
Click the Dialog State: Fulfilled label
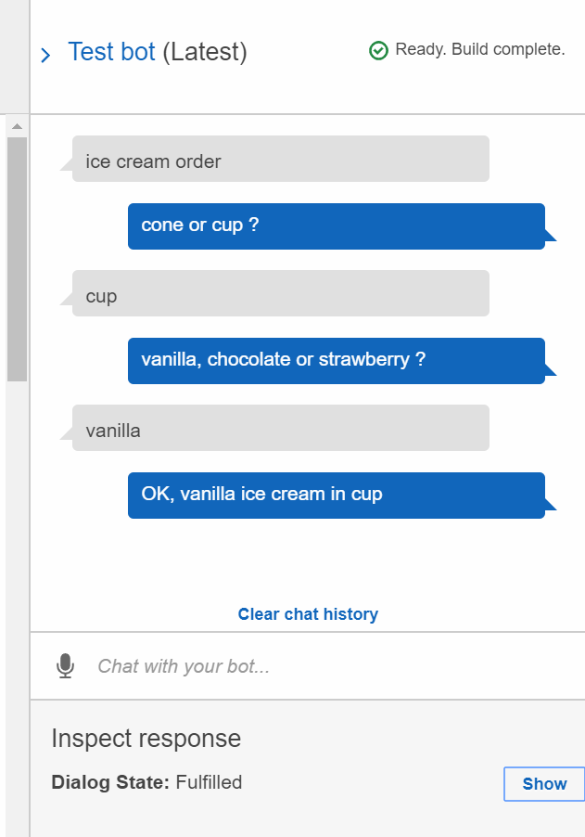pyautogui.click(x=146, y=782)
